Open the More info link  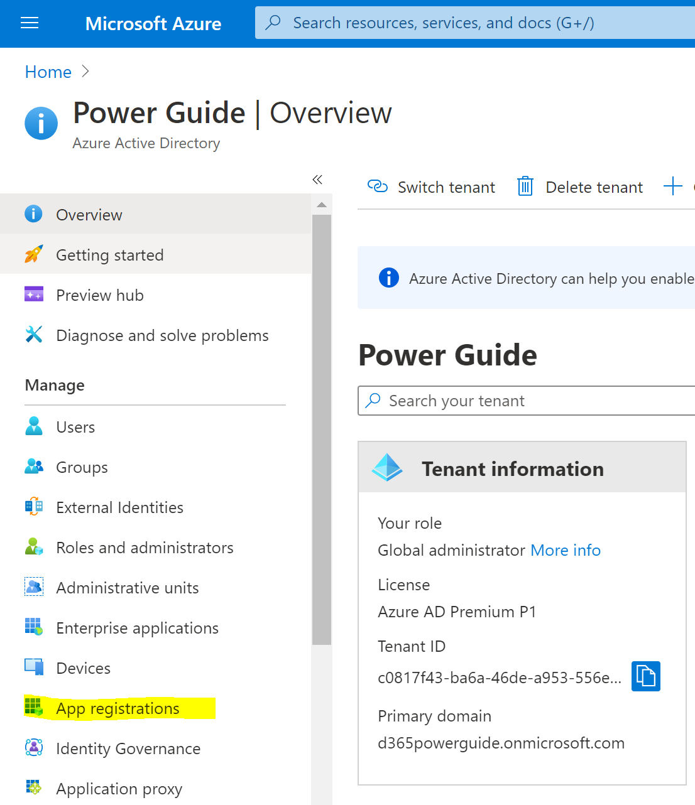coord(566,550)
